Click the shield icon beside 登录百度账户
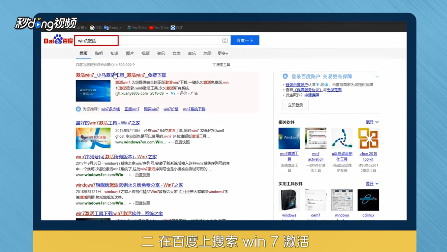The width and height of the screenshot is (447, 252). [x=285, y=76]
